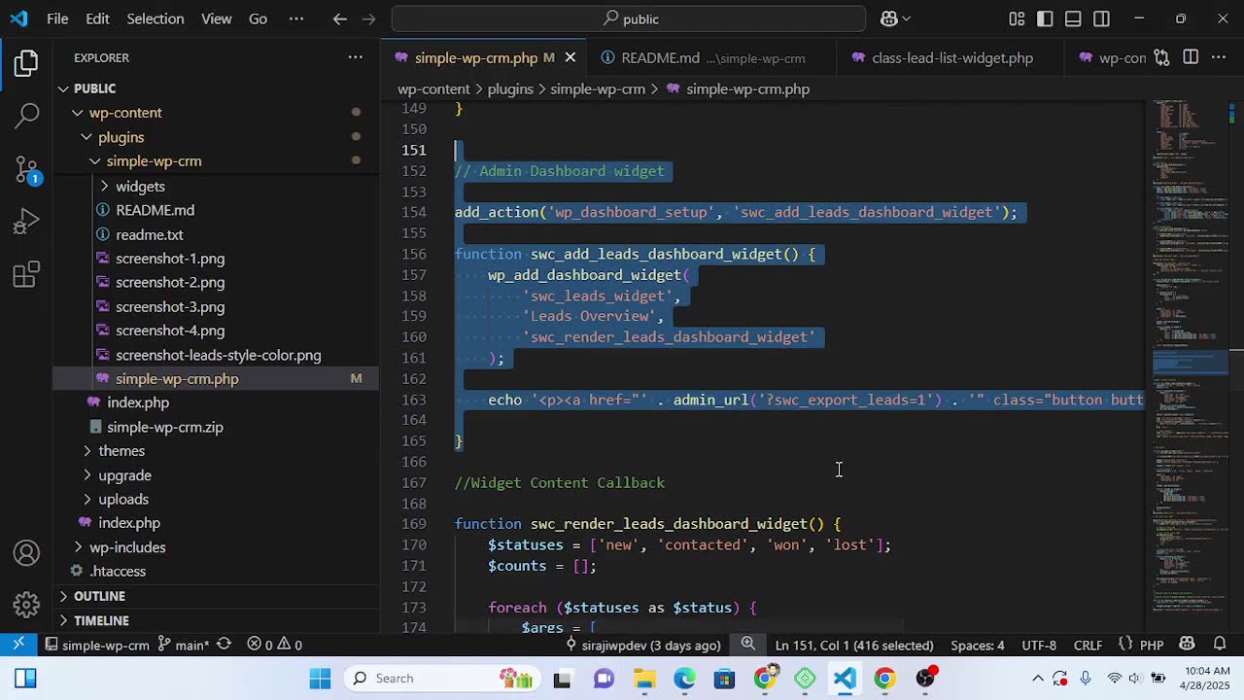Open the Explorer view in activity bar
Image resolution: width=1244 pixels, height=700 pixels.
[26, 64]
